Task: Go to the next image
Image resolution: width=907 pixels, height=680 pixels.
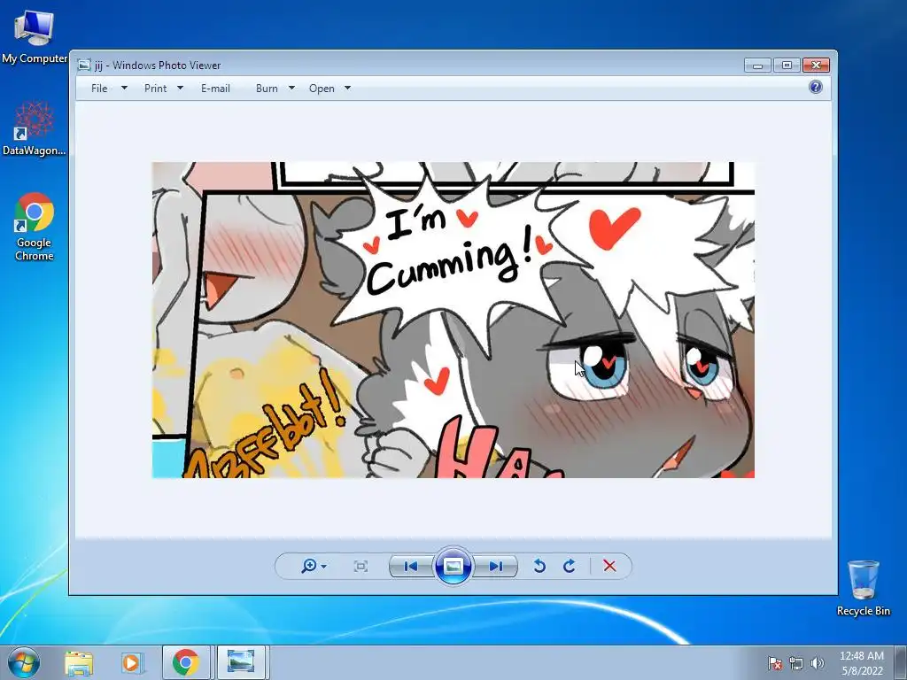Action: (x=495, y=566)
